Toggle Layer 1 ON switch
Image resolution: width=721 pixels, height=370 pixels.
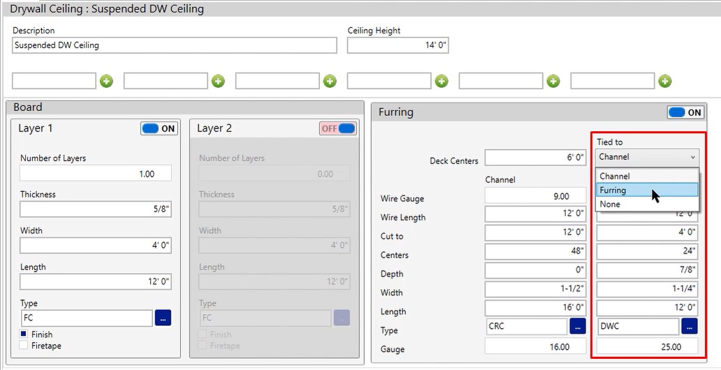tap(159, 128)
